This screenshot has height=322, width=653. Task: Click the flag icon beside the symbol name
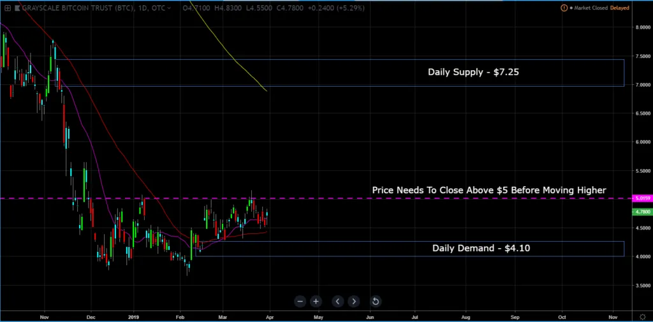17,8
